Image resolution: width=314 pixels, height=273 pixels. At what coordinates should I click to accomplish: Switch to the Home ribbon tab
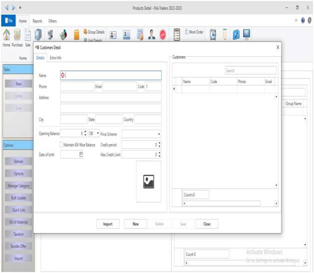coord(22,21)
